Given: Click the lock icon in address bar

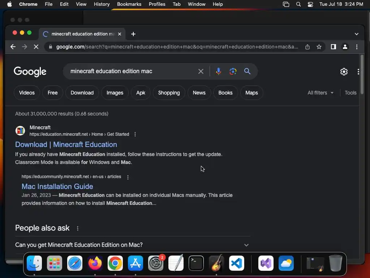Looking at the screenshot, I should tap(50, 47).
